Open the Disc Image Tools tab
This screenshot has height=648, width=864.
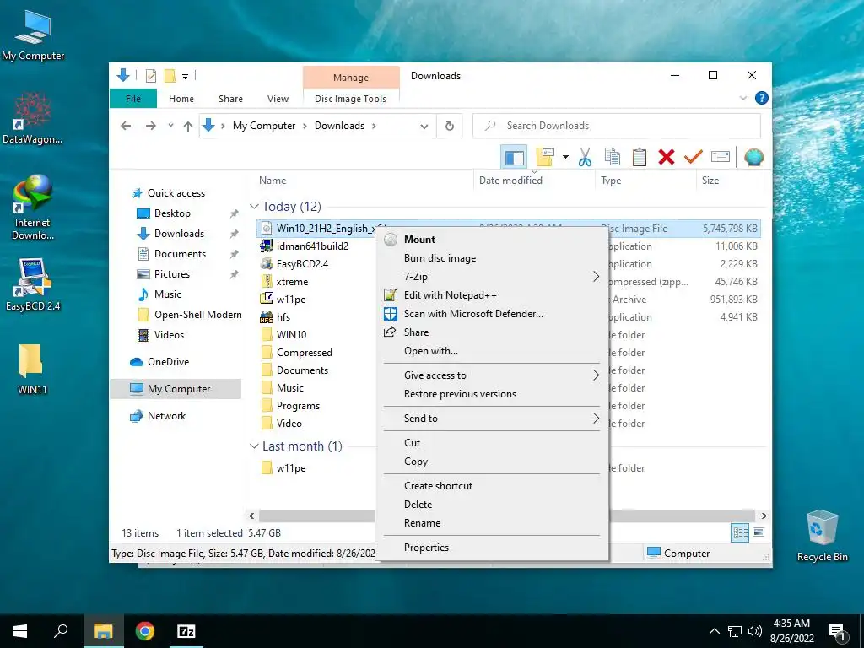point(350,99)
